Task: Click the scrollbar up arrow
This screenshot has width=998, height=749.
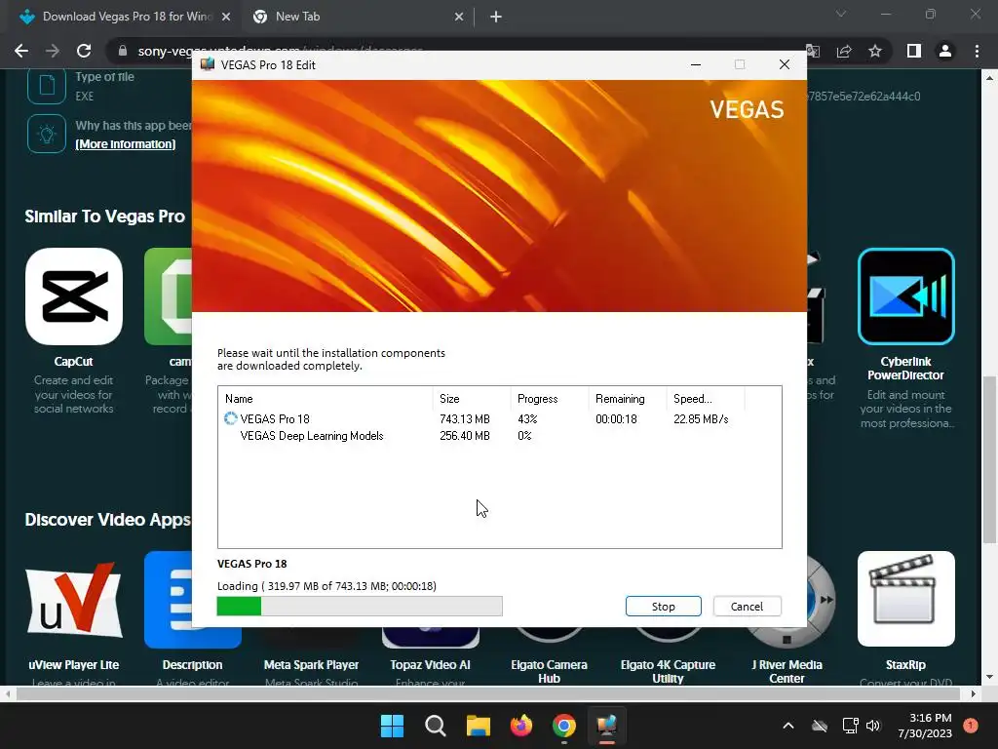Action: click(x=990, y=78)
